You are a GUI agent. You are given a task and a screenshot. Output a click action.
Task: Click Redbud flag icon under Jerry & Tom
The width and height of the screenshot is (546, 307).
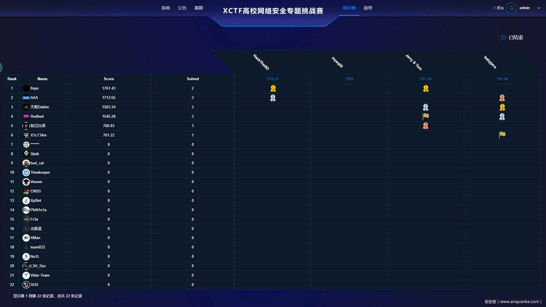(x=426, y=116)
